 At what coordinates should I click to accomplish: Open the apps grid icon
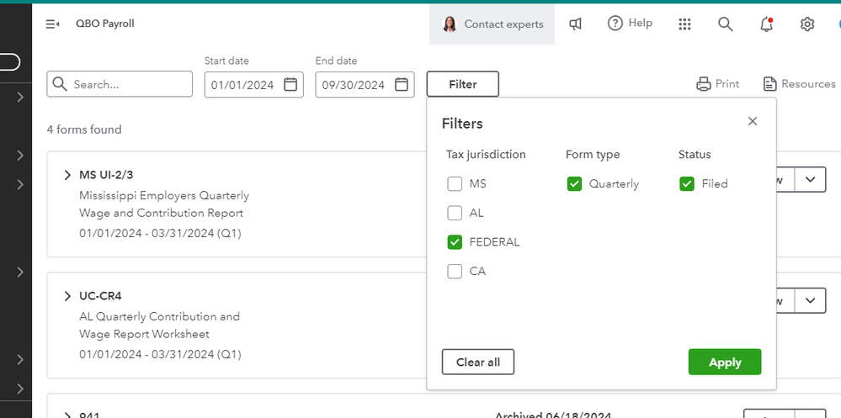point(684,24)
